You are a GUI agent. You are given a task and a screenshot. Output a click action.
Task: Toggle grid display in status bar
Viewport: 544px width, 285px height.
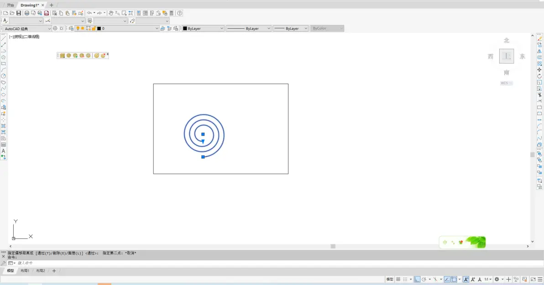pyautogui.click(x=398, y=280)
